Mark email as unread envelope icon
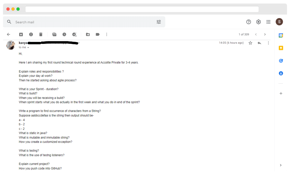Screen dimensions: 290x175 pyautogui.click(x=54, y=34)
